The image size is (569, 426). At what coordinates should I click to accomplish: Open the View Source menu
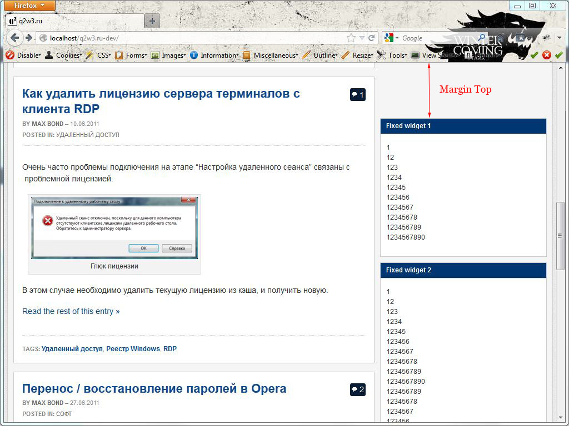(436, 55)
